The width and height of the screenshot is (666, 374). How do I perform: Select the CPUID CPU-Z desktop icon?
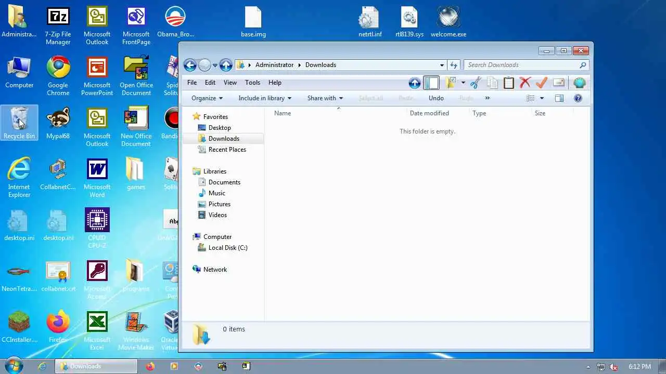(97, 229)
